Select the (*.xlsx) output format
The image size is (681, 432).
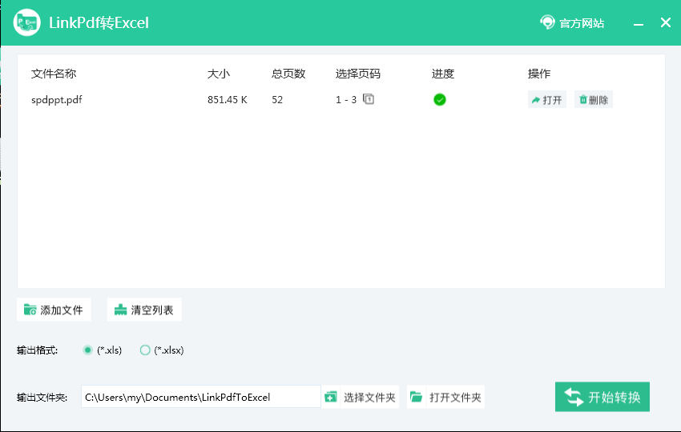click(162, 350)
